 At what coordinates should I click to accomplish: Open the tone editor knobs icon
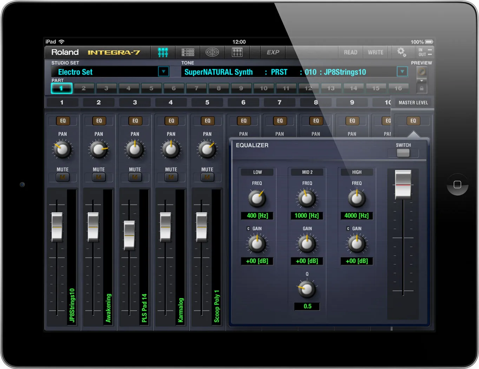[x=237, y=52]
